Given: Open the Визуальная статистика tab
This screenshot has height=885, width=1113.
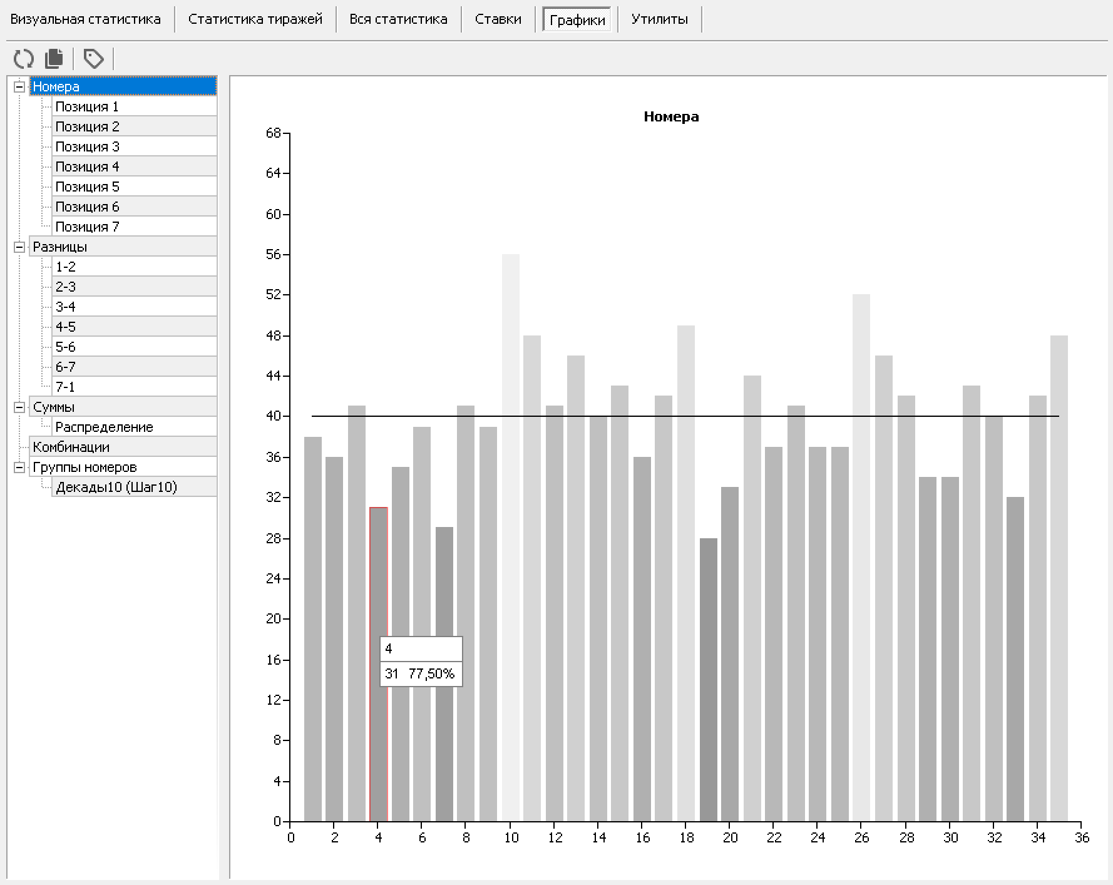Looking at the screenshot, I should (x=86, y=19).
